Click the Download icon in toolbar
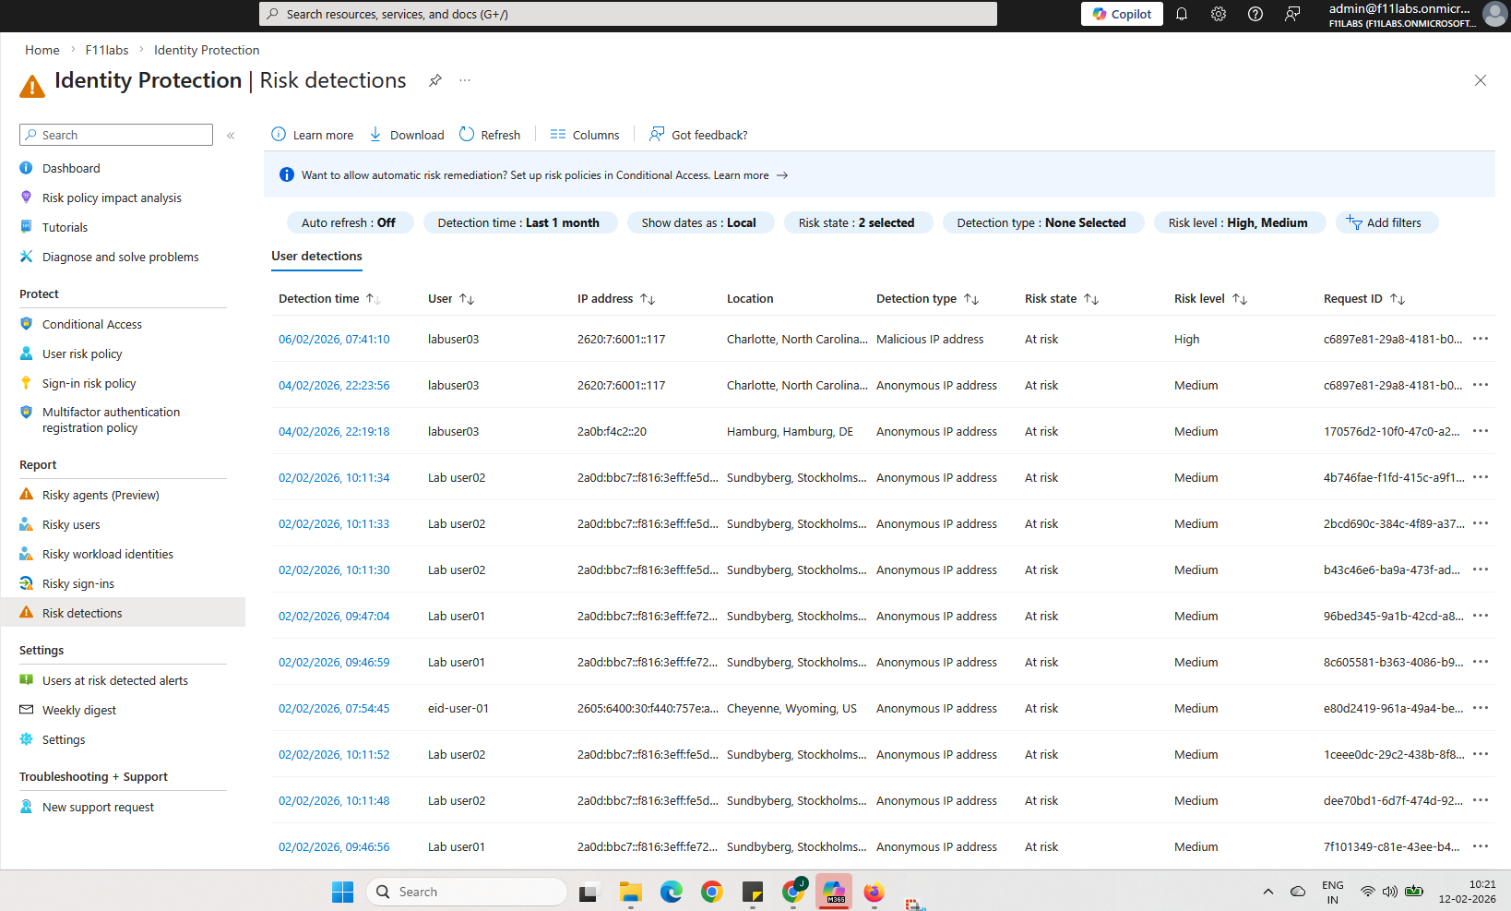 (375, 135)
